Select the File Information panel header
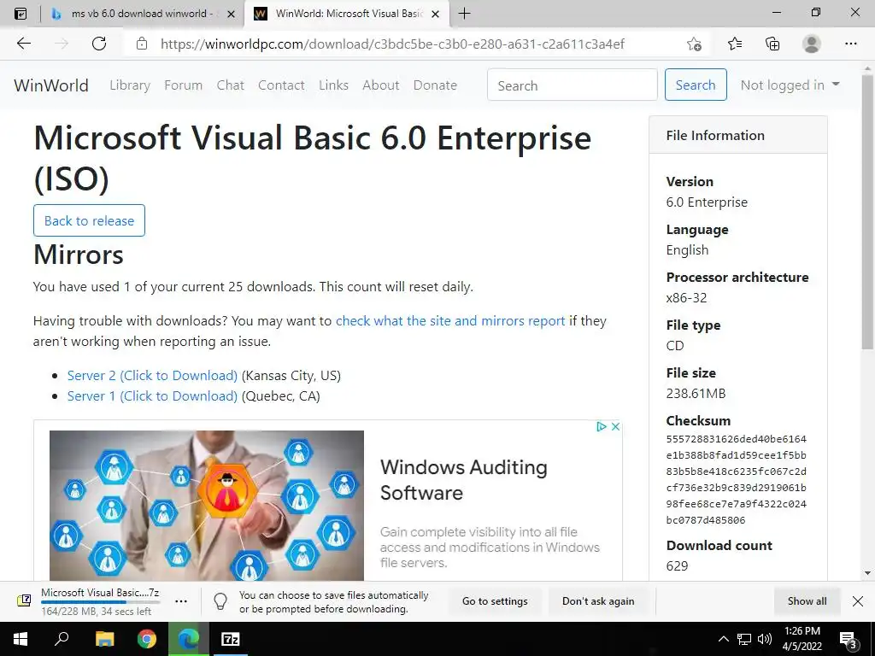This screenshot has height=656, width=875. [x=737, y=135]
